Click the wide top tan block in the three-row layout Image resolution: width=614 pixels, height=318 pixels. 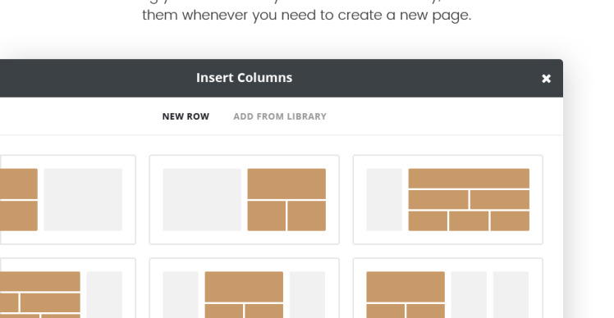click(469, 179)
